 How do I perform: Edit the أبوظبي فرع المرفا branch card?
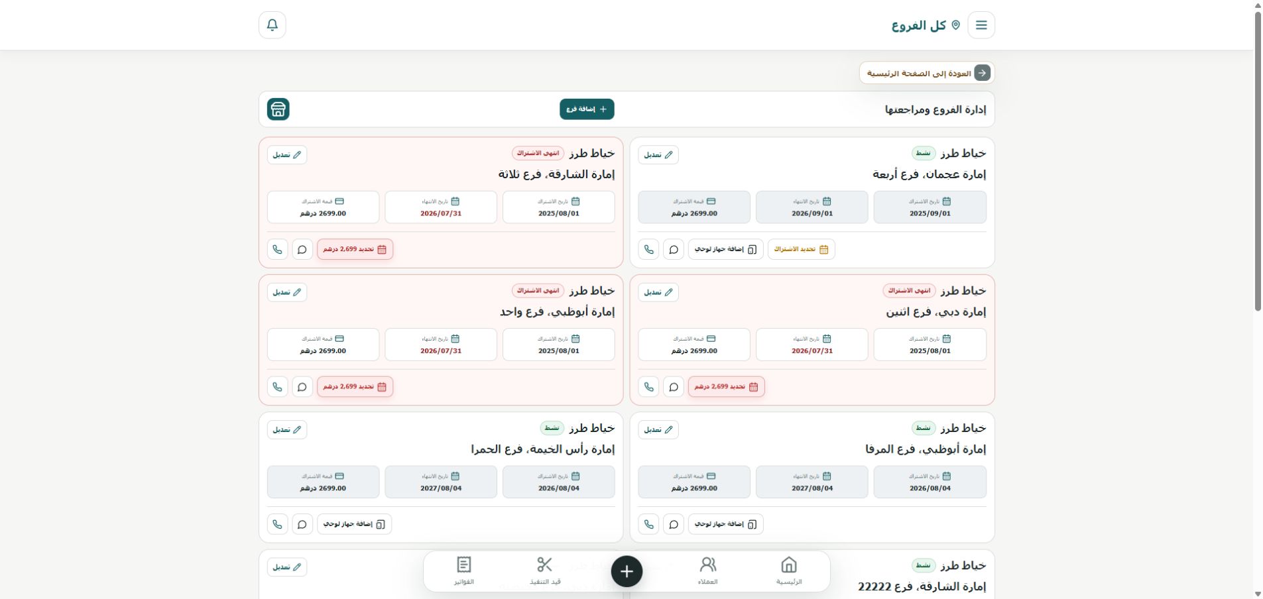pyautogui.click(x=658, y=429)
